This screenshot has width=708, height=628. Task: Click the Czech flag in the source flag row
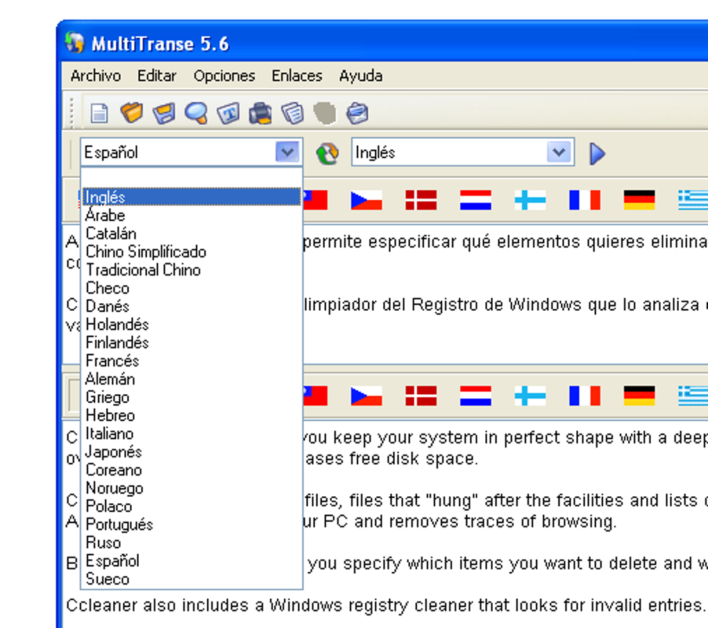click(x=366, y=200)
